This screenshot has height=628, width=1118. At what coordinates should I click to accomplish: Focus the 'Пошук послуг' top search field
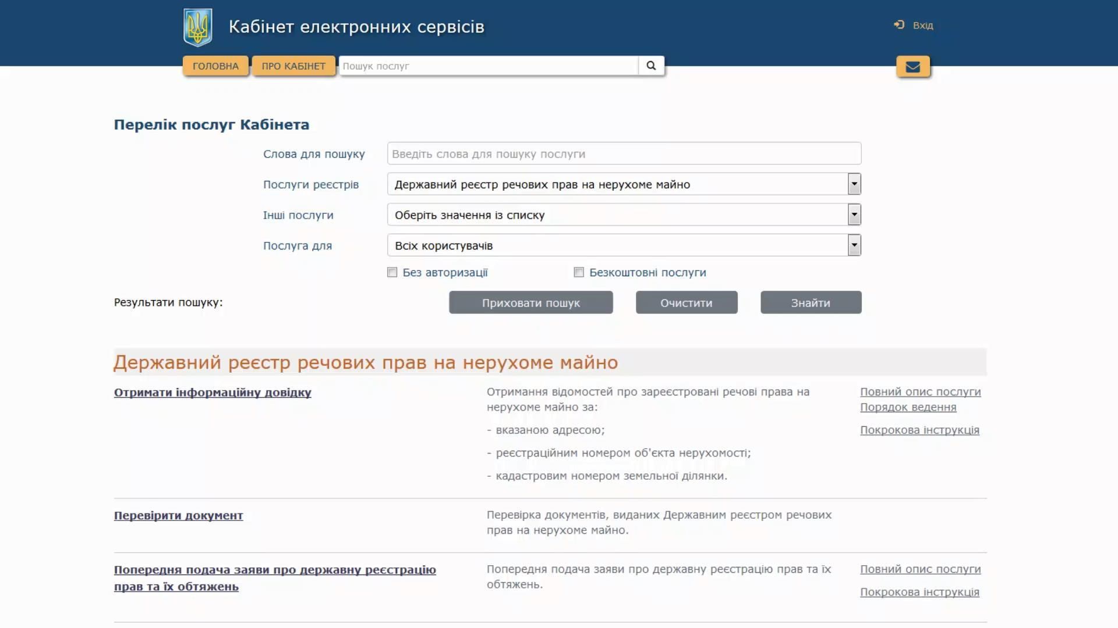pyautogui.click(x=488, y=66)
